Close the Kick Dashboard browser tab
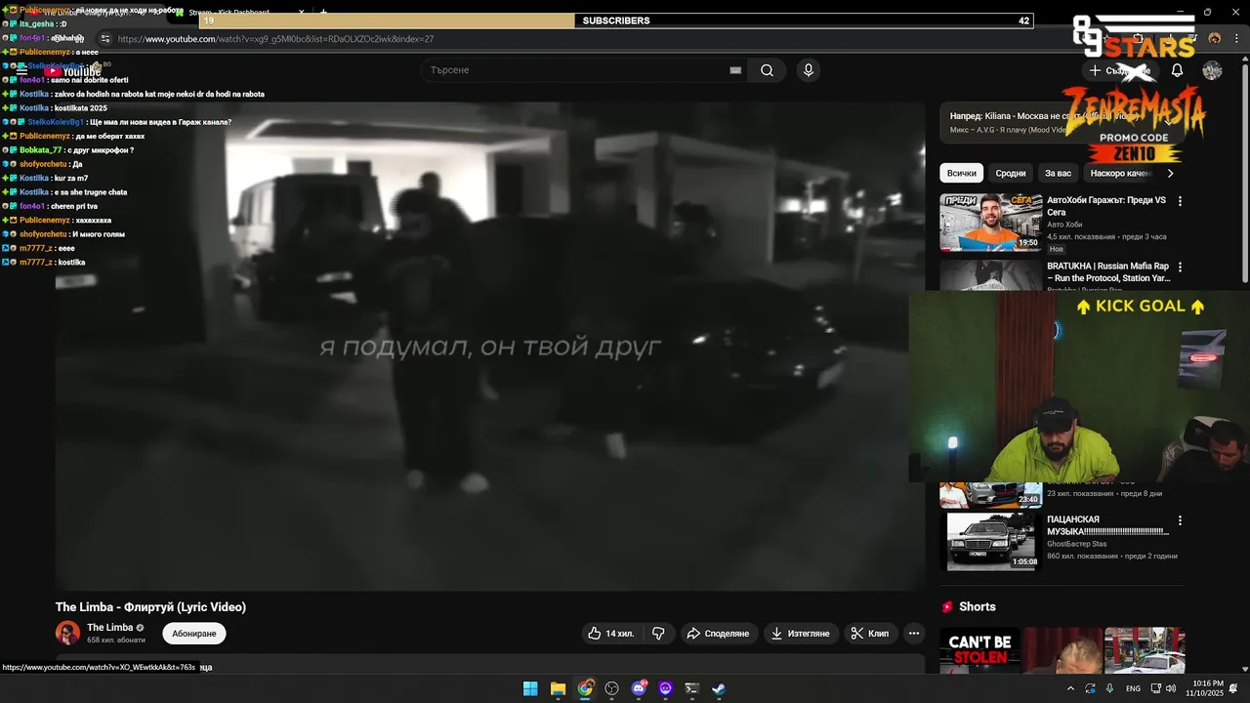1250x703 pixels. pyautogui.click(x=301, y=13)
